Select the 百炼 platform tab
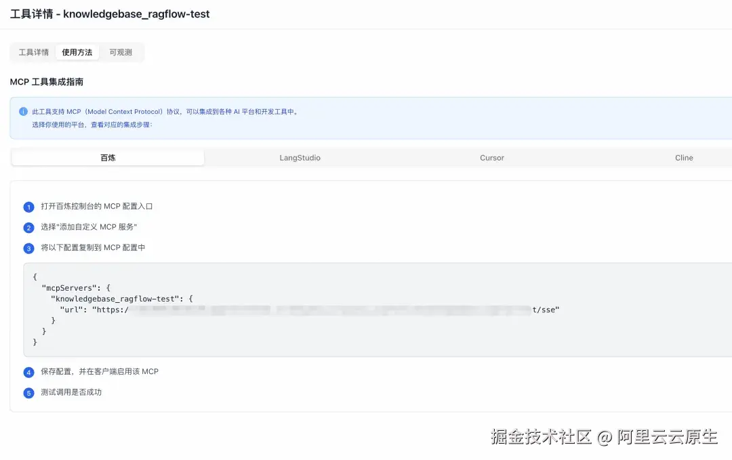The width and height of the screenshot is (732, 460). pos(108,158)
